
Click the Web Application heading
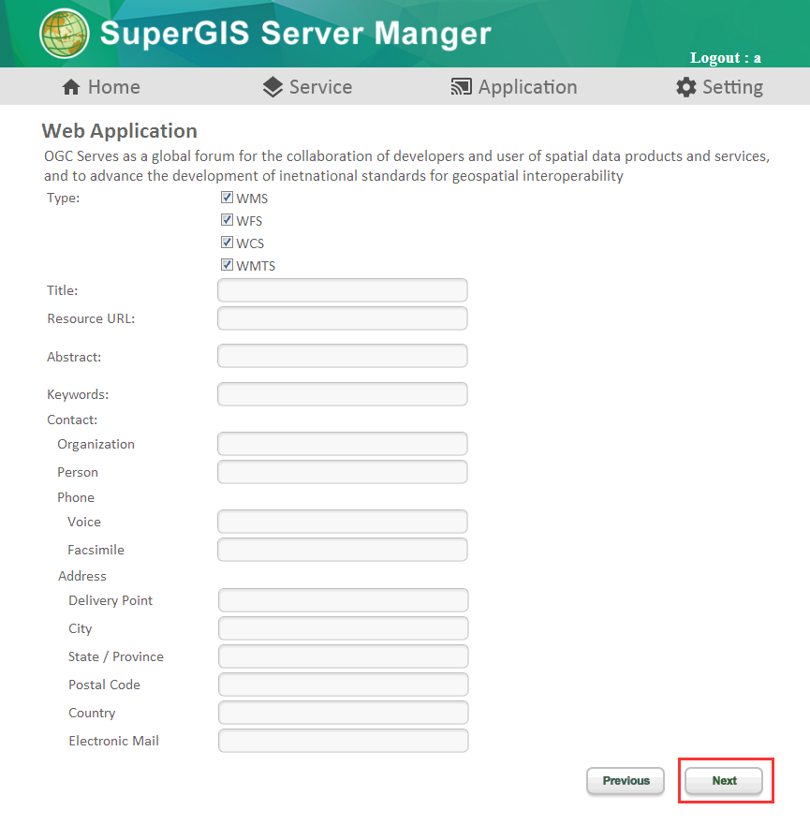[x=120, y=131]
